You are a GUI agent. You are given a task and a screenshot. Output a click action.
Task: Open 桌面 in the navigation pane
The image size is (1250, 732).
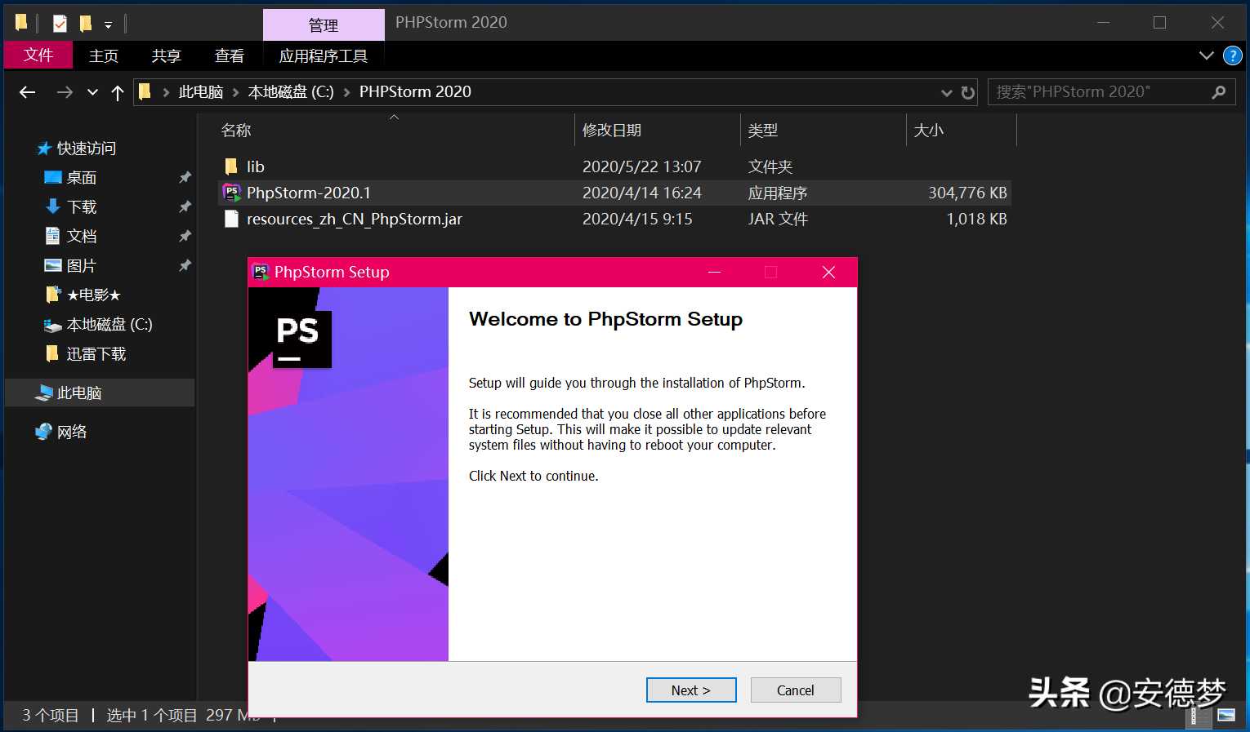(x=82, y=177)
